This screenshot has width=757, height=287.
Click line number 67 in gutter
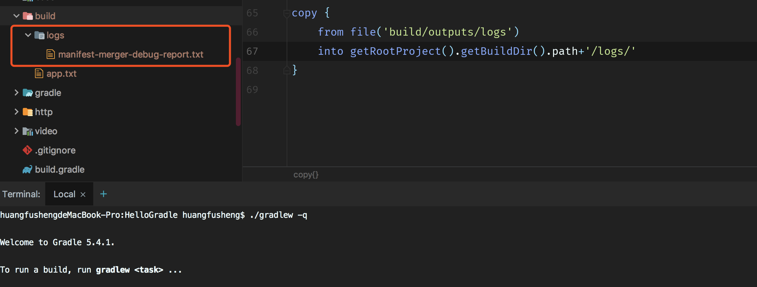pos(252,51)
